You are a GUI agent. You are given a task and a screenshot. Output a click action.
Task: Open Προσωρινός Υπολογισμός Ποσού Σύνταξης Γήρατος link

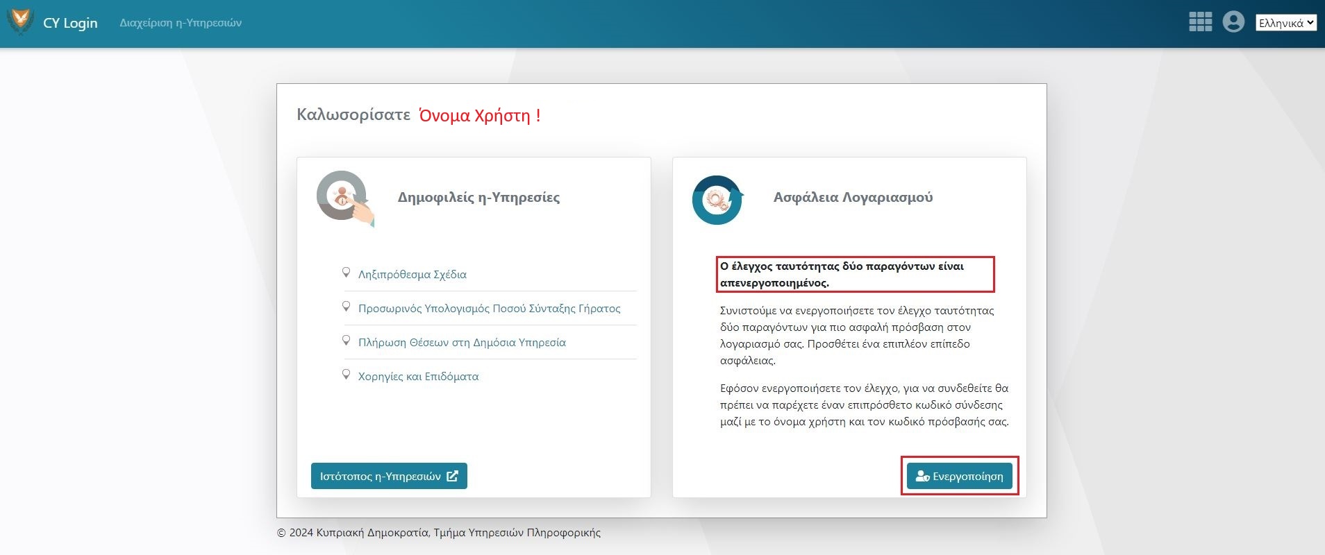click(489, 309)
